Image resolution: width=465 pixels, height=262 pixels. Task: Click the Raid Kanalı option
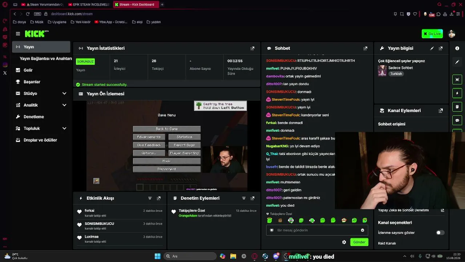point(387,243)
